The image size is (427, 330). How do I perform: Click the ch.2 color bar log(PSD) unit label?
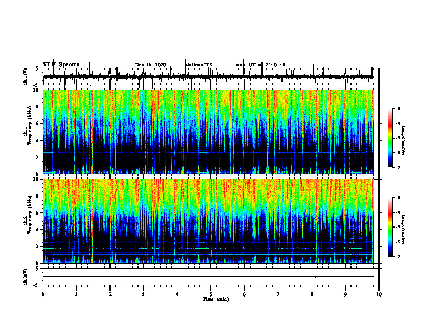[404, 229]
